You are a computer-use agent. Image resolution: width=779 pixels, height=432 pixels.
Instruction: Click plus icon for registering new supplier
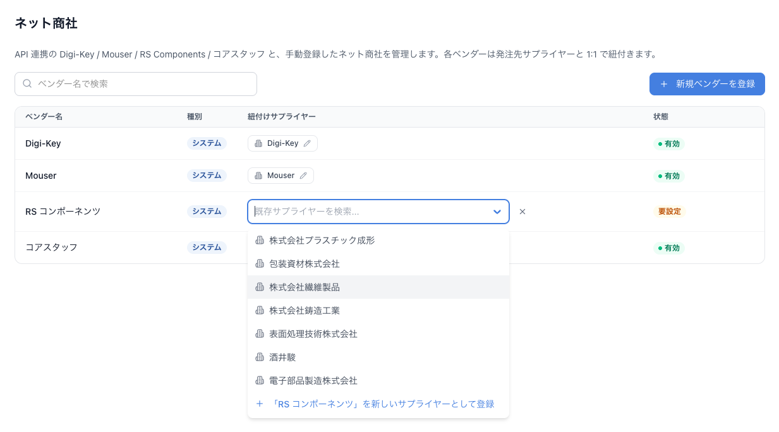coord(260,404)
